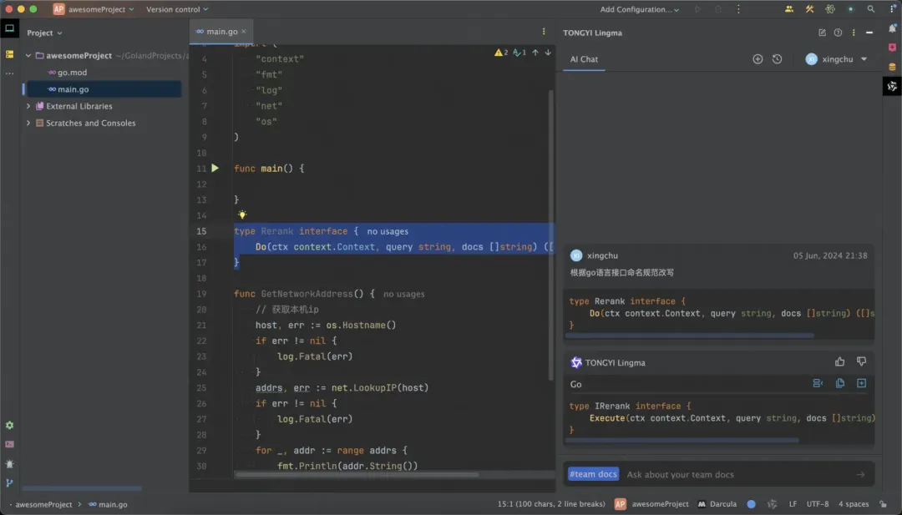The width and height of the screenshot is (902, 515).
Task: Click the run gutter icon beside func main
Action: click(x=215, y=169)
